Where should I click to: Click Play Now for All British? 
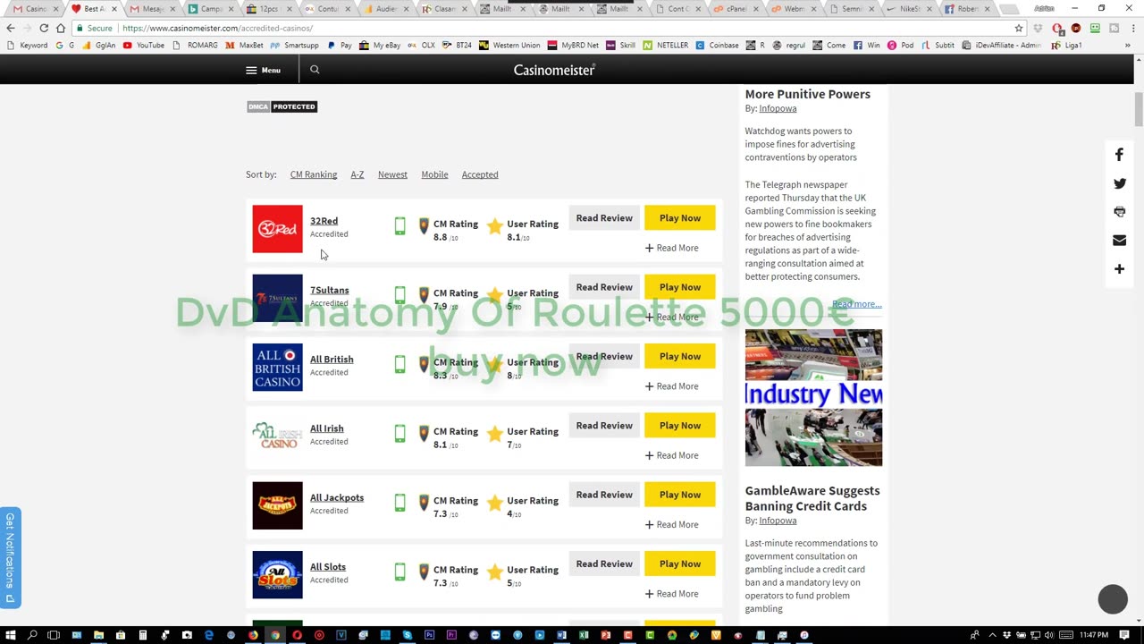(x=680, y=356)
